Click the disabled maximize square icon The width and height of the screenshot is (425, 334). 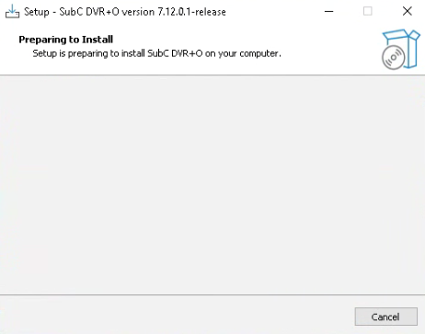click(368, 11)
